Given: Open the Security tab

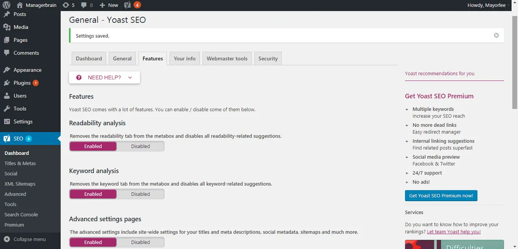Looking at the screenshot, I should 268,58.
